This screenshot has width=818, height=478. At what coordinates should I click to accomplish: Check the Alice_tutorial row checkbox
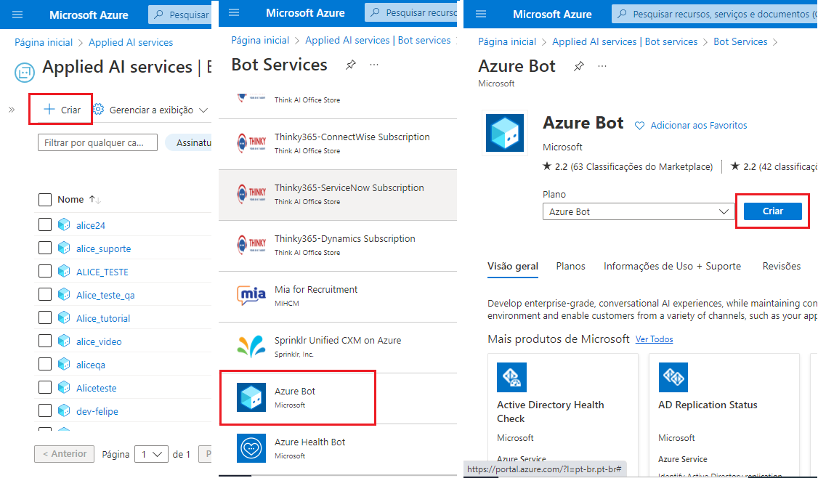pyautogui.click(x=45, y=317)
